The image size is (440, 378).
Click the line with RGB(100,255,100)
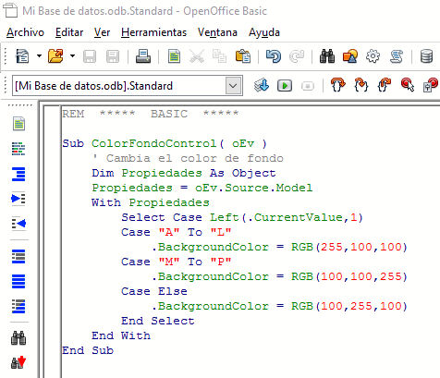[279, 306]
